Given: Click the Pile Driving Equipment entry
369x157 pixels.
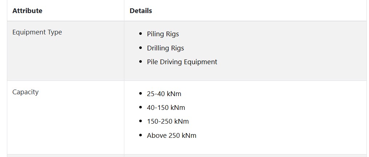Looking at the screenshot, I should click(182, 62).
